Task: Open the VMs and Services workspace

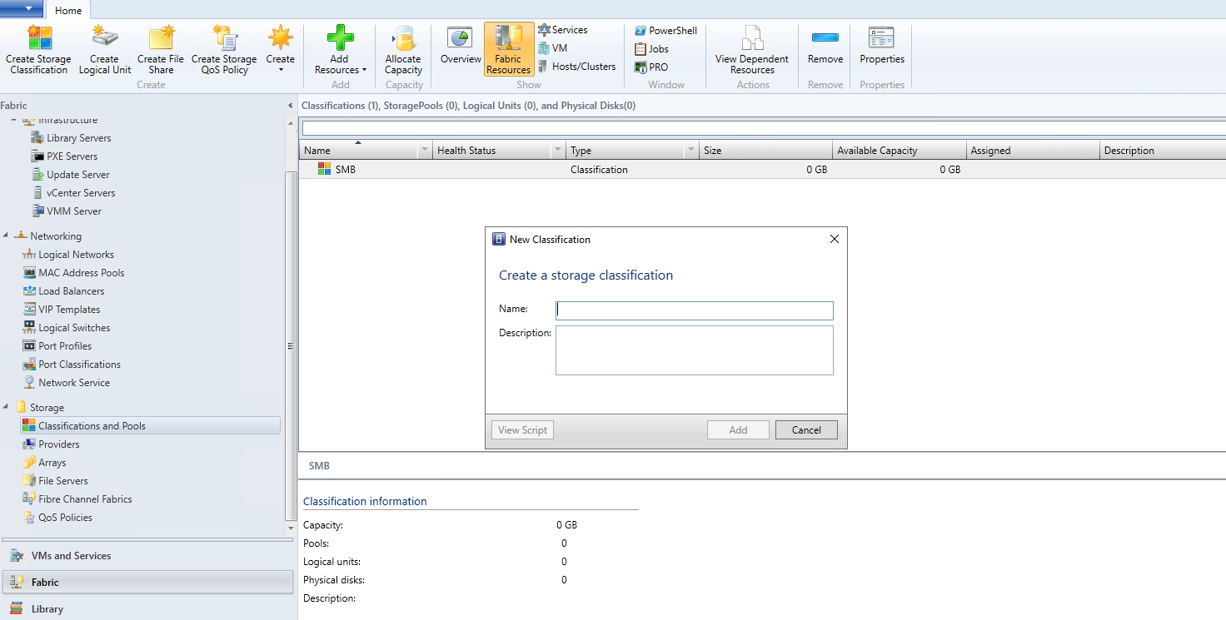Action: pos(73,555)
